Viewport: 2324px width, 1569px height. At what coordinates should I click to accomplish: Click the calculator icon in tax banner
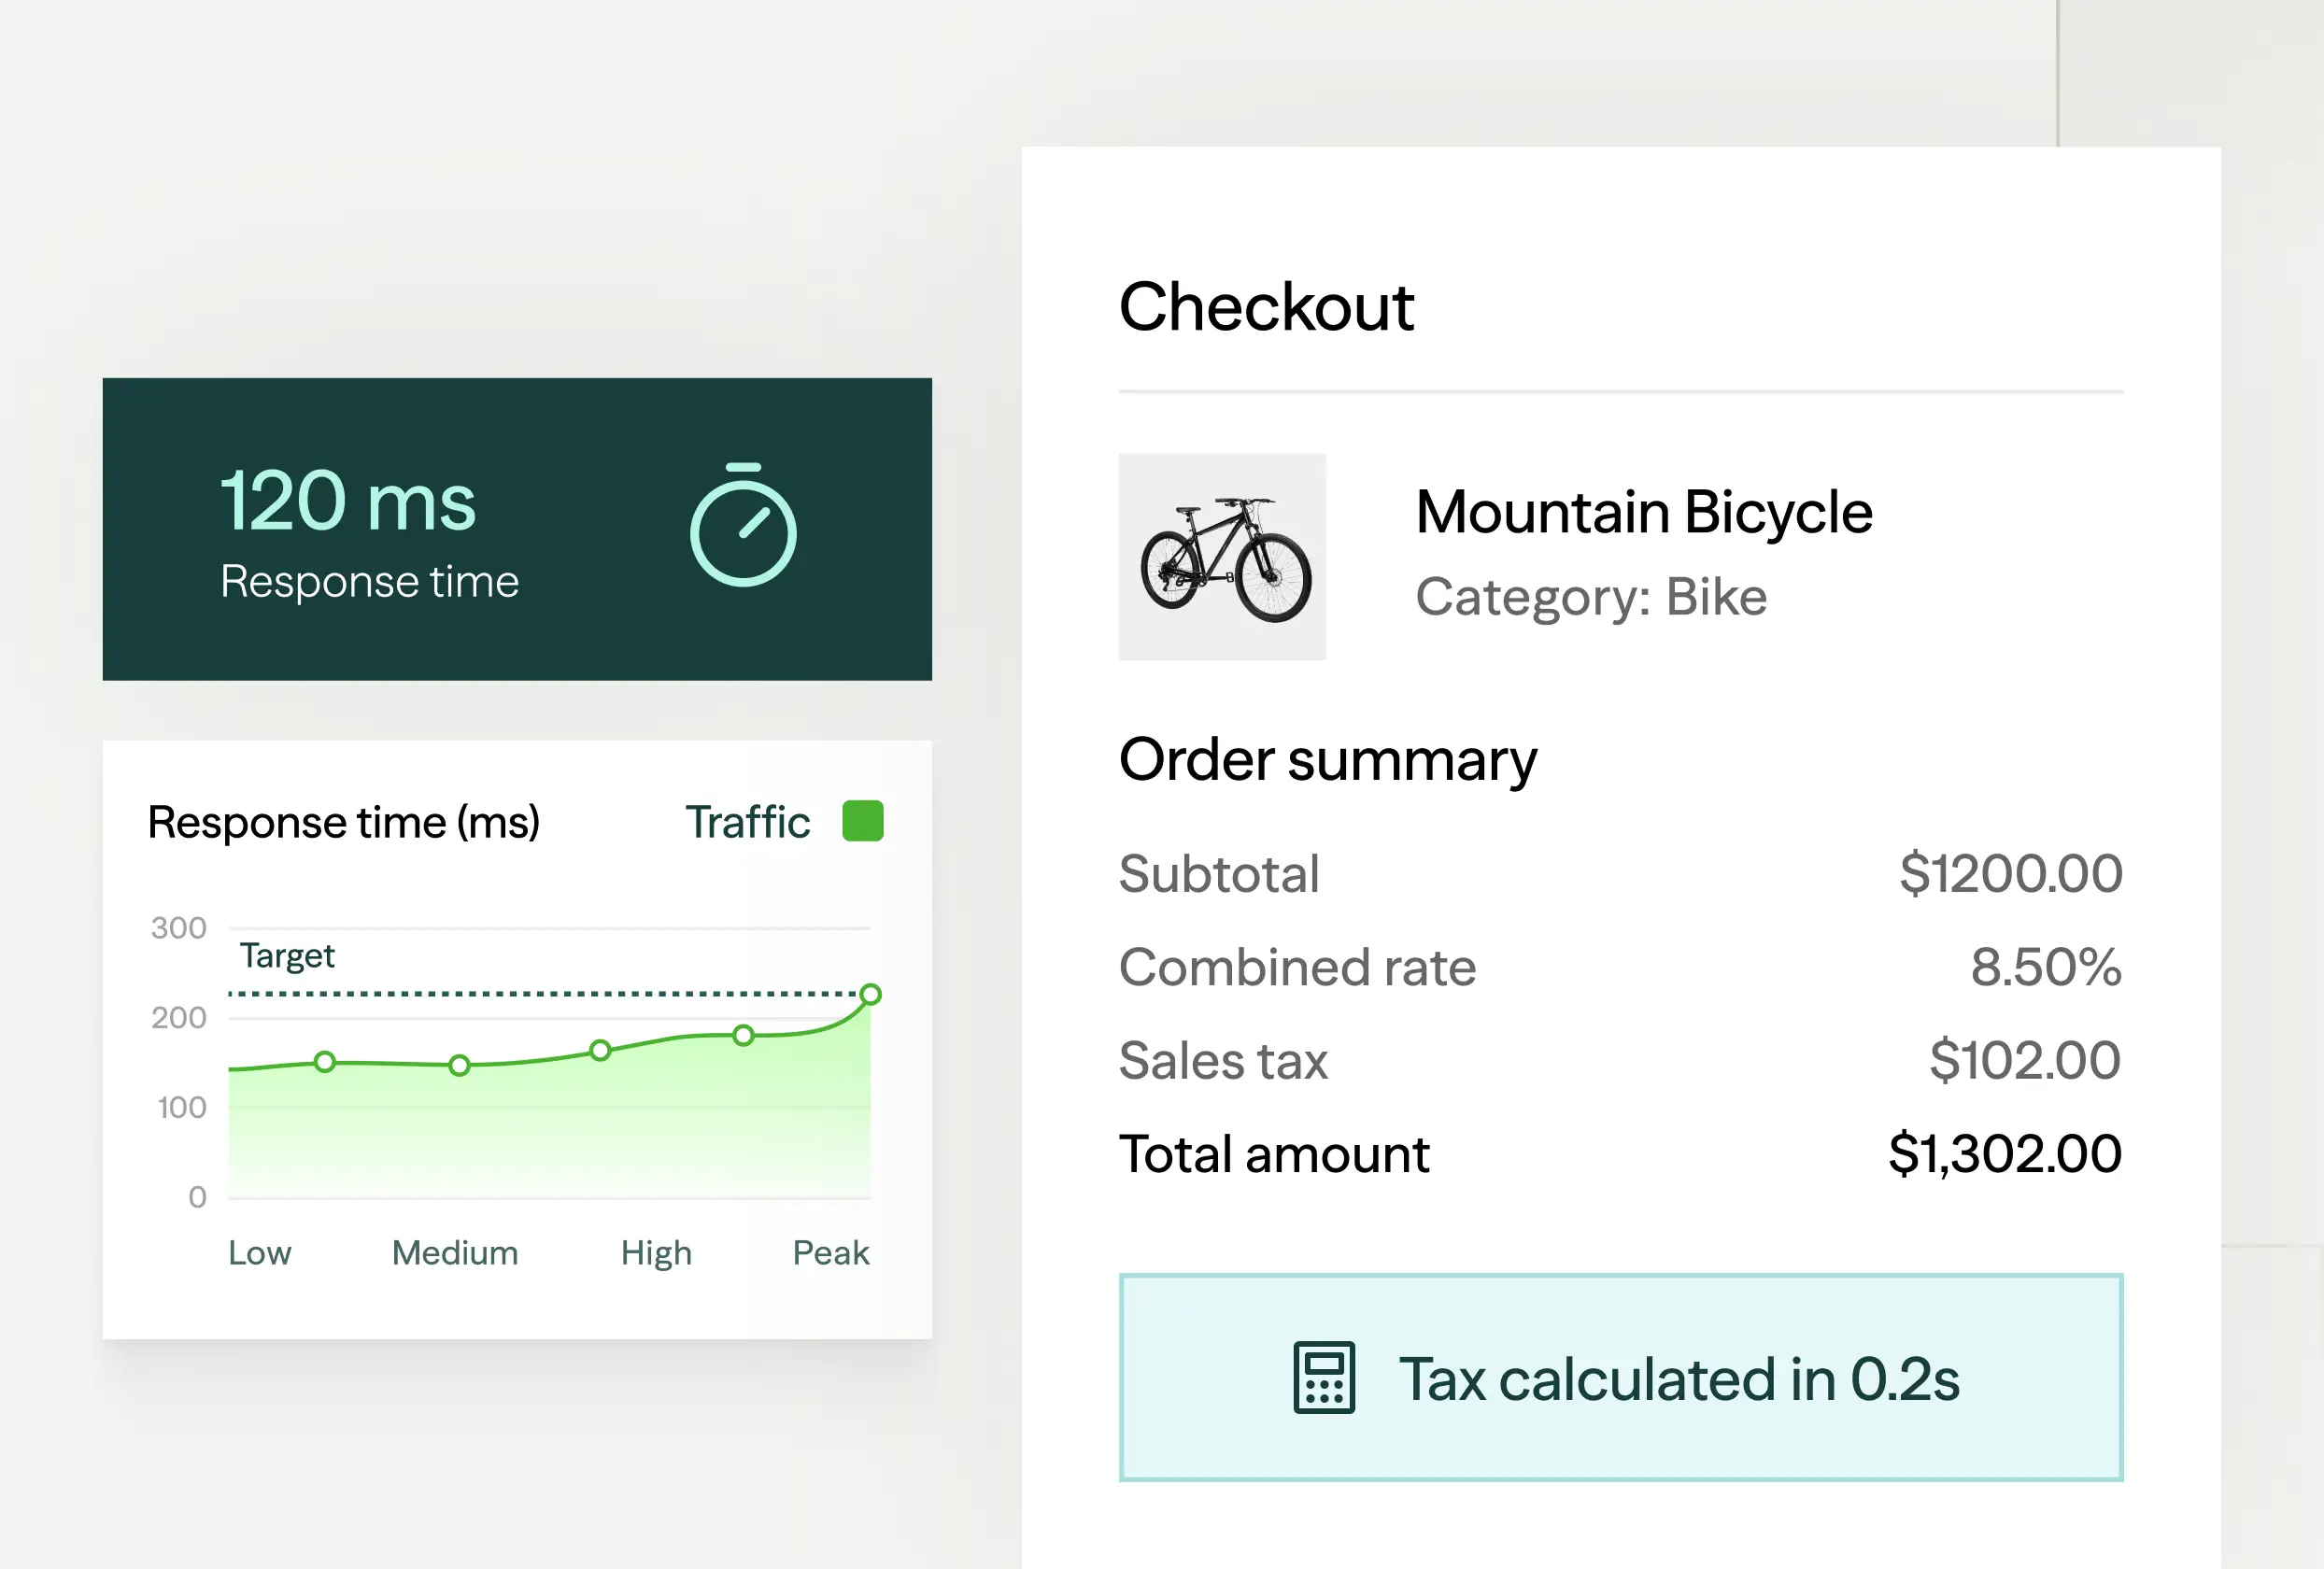[1324, 1378]
